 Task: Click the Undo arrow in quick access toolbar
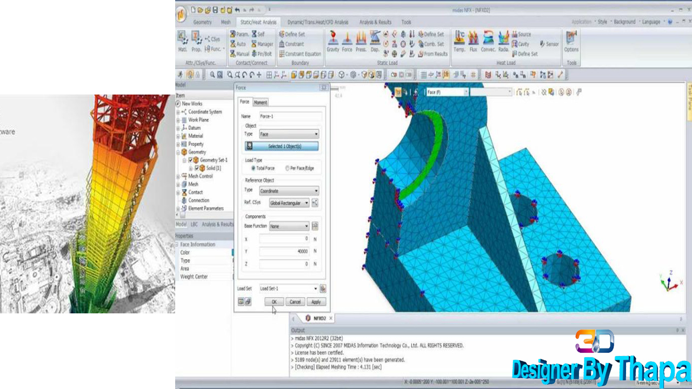point(237,10)
